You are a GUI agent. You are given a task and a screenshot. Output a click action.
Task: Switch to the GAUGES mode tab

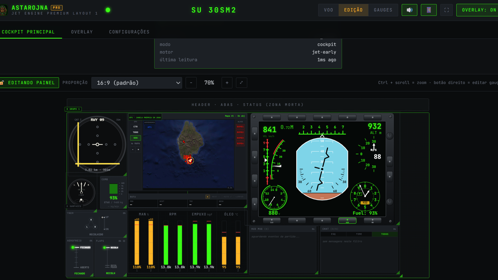pyautogui.click(x=383, y=10)
